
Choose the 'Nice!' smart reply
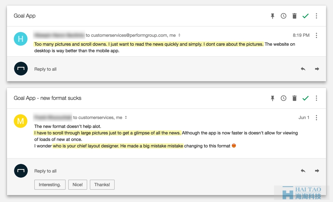pos(78,185)
